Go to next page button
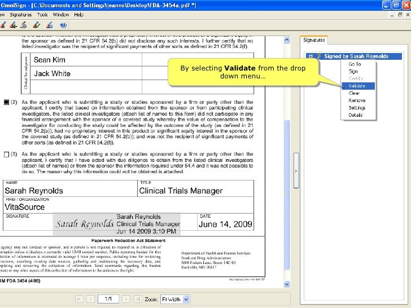The image size is (411, 308). [x=126, y=299]
